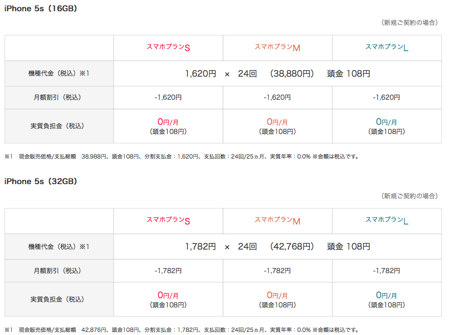Click -1,620円 discount under Plan S
The image size is (449, 335).
tap(168, 98)
